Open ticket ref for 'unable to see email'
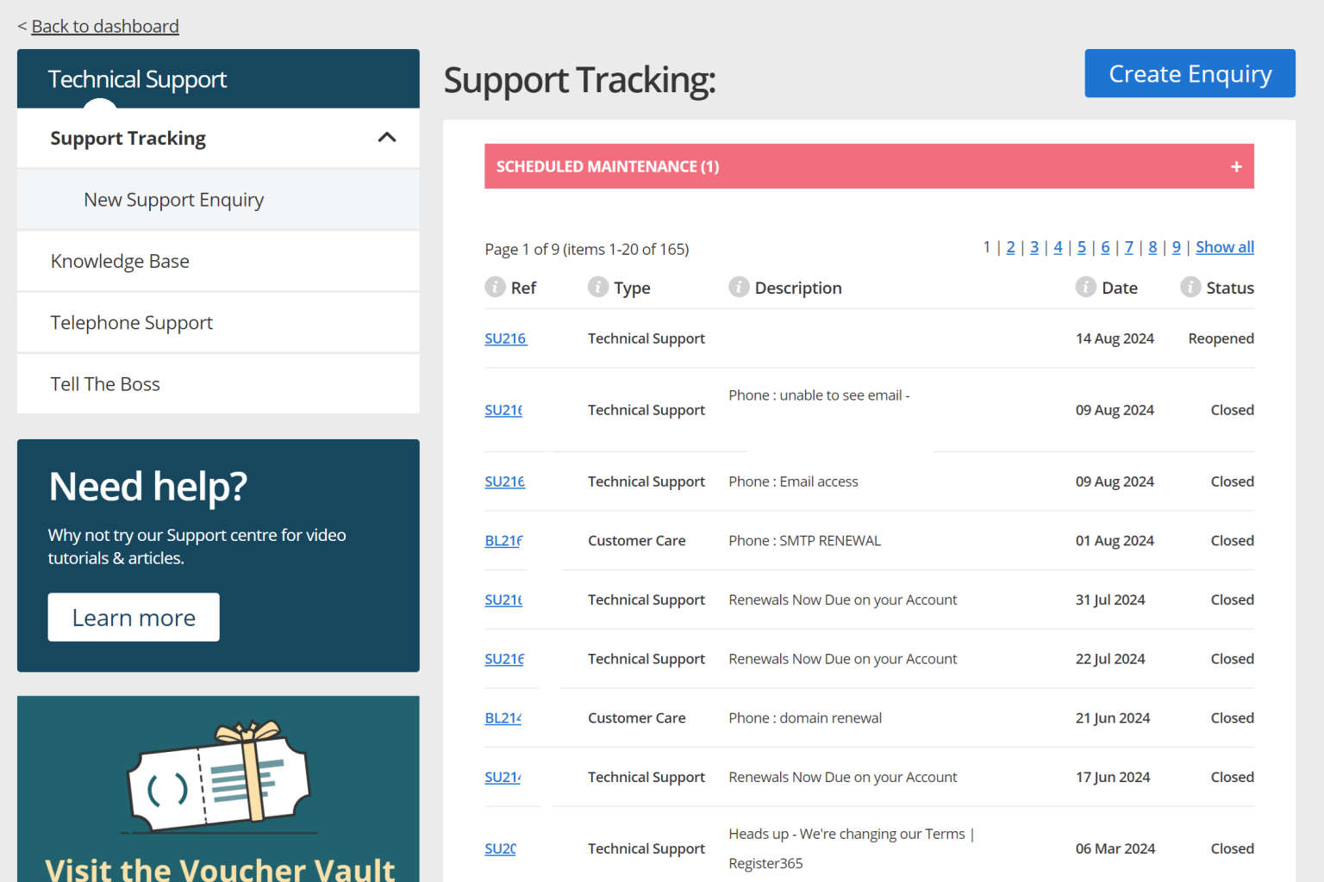The image size is (1324, 882). click(503, 410)
